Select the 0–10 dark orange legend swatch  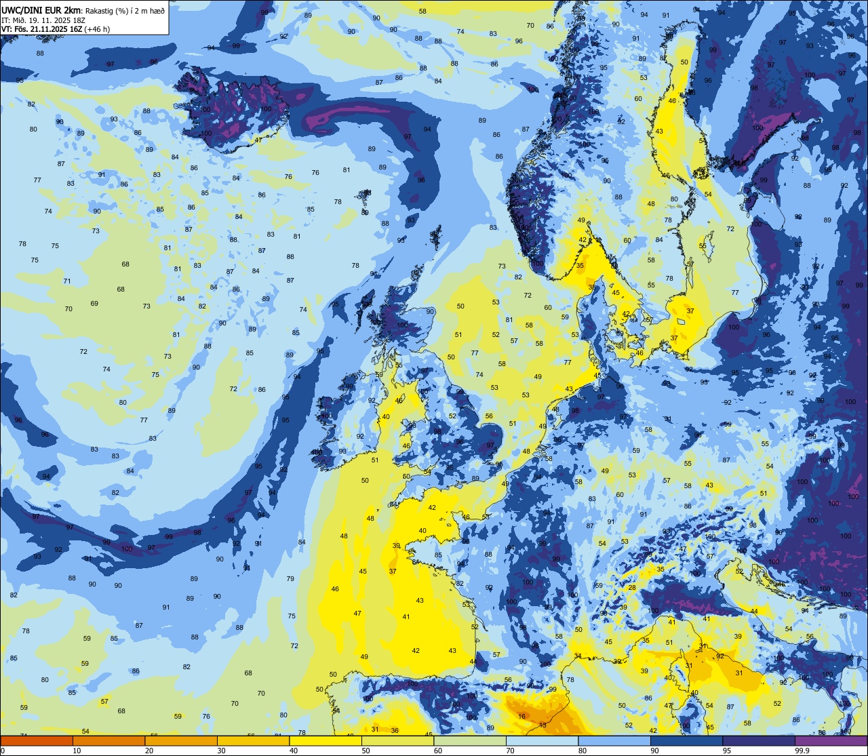(x=37, y=740)
